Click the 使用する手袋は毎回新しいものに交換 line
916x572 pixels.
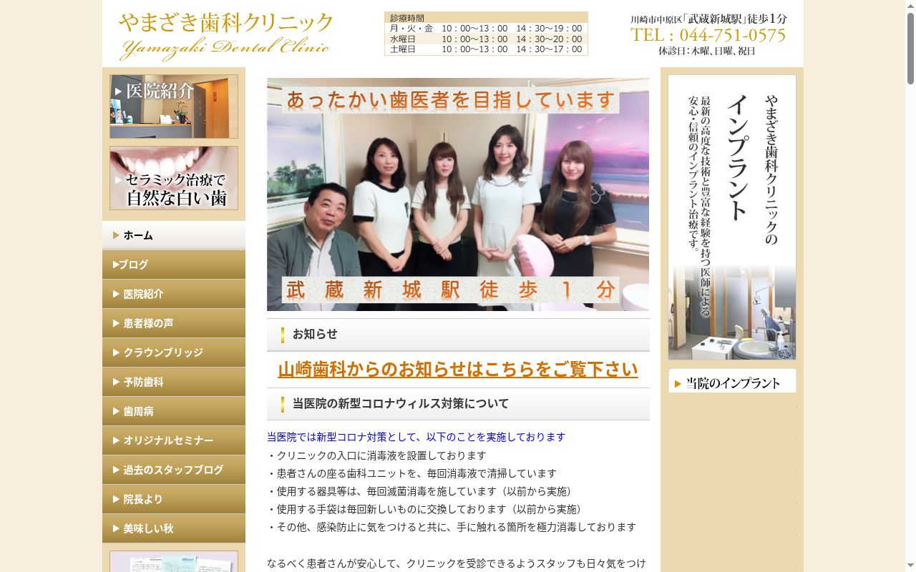[x=427, y=509]
